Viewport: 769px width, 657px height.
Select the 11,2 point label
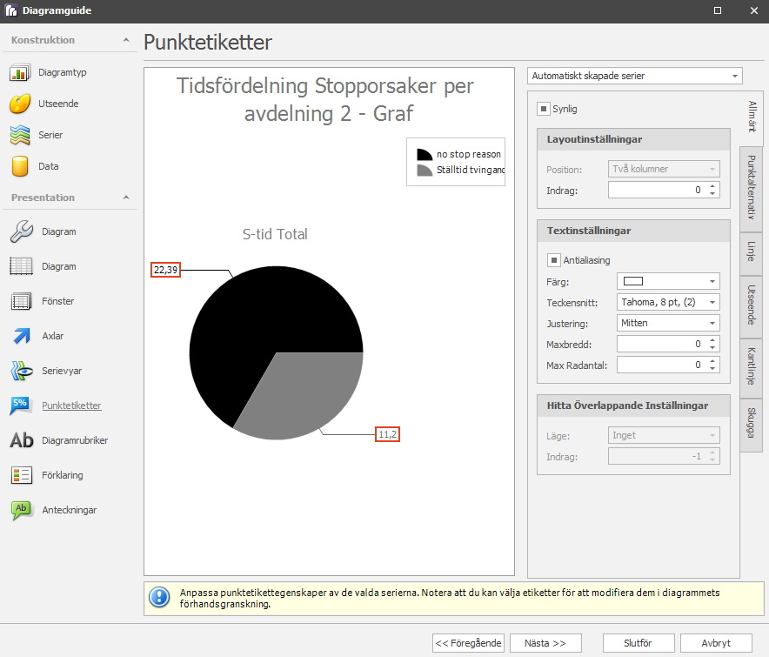(387, 434)
